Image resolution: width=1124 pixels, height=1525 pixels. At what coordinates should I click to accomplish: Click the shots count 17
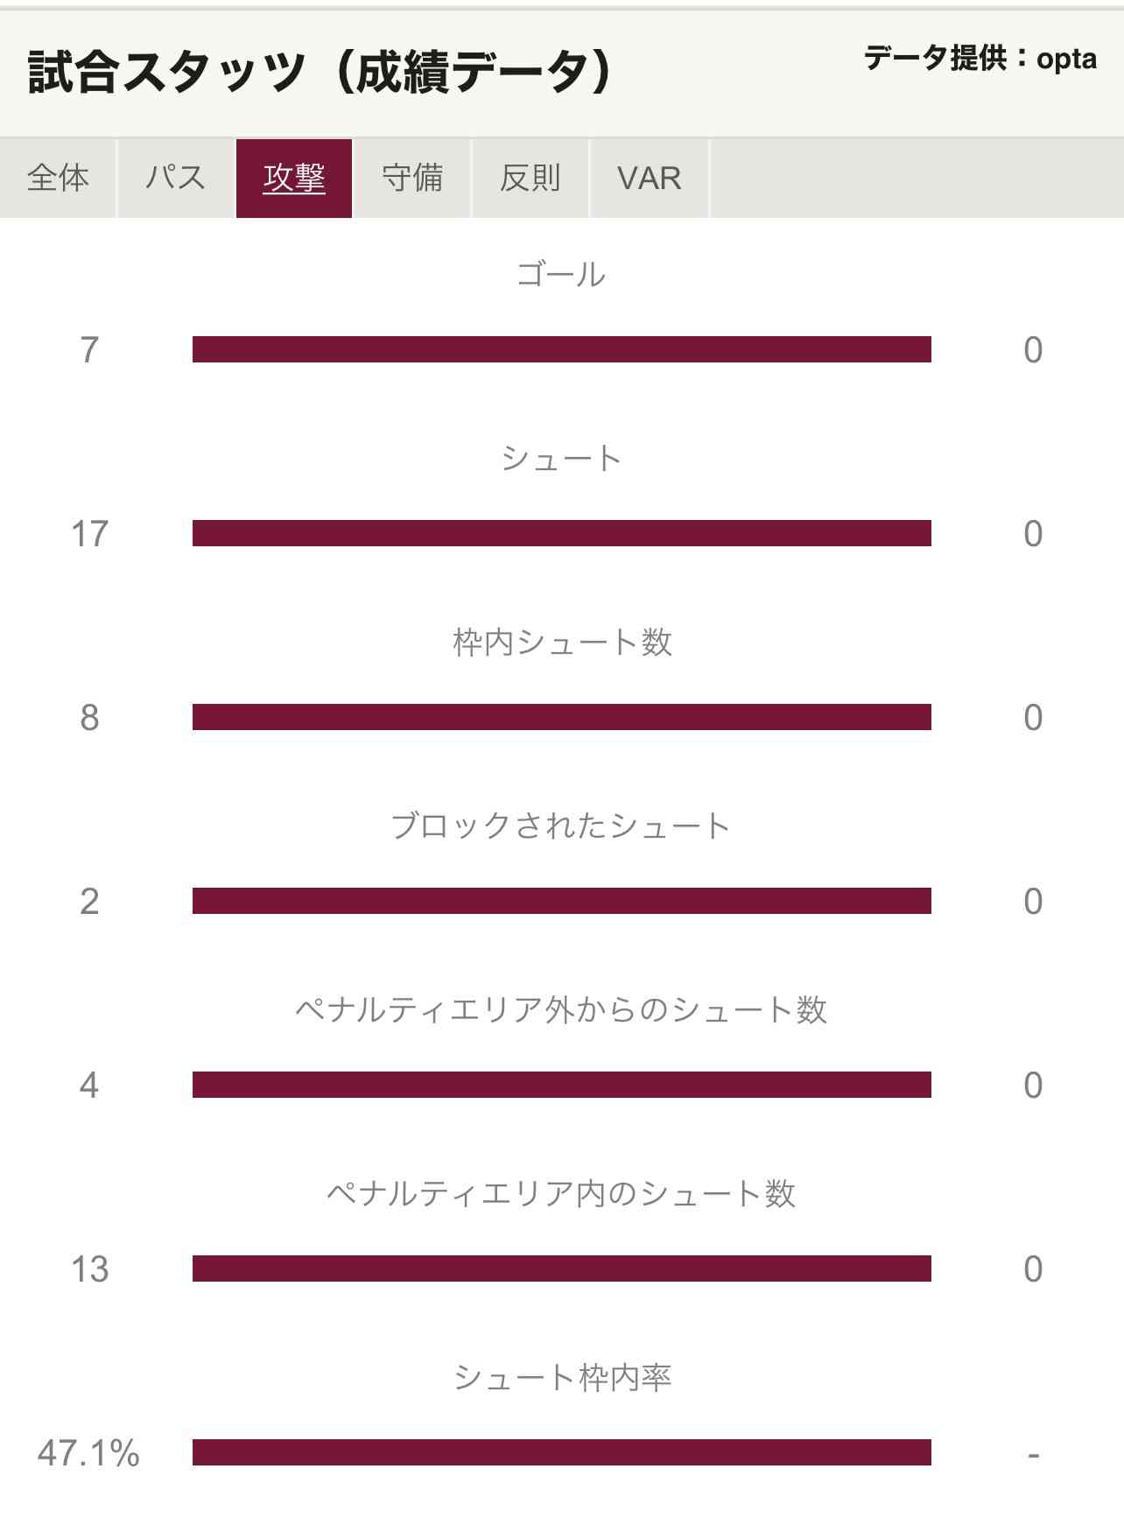(x=89, y=534)
